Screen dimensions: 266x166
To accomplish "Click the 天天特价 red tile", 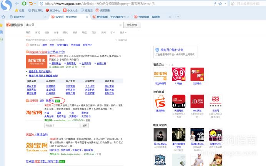I will 197,74.
